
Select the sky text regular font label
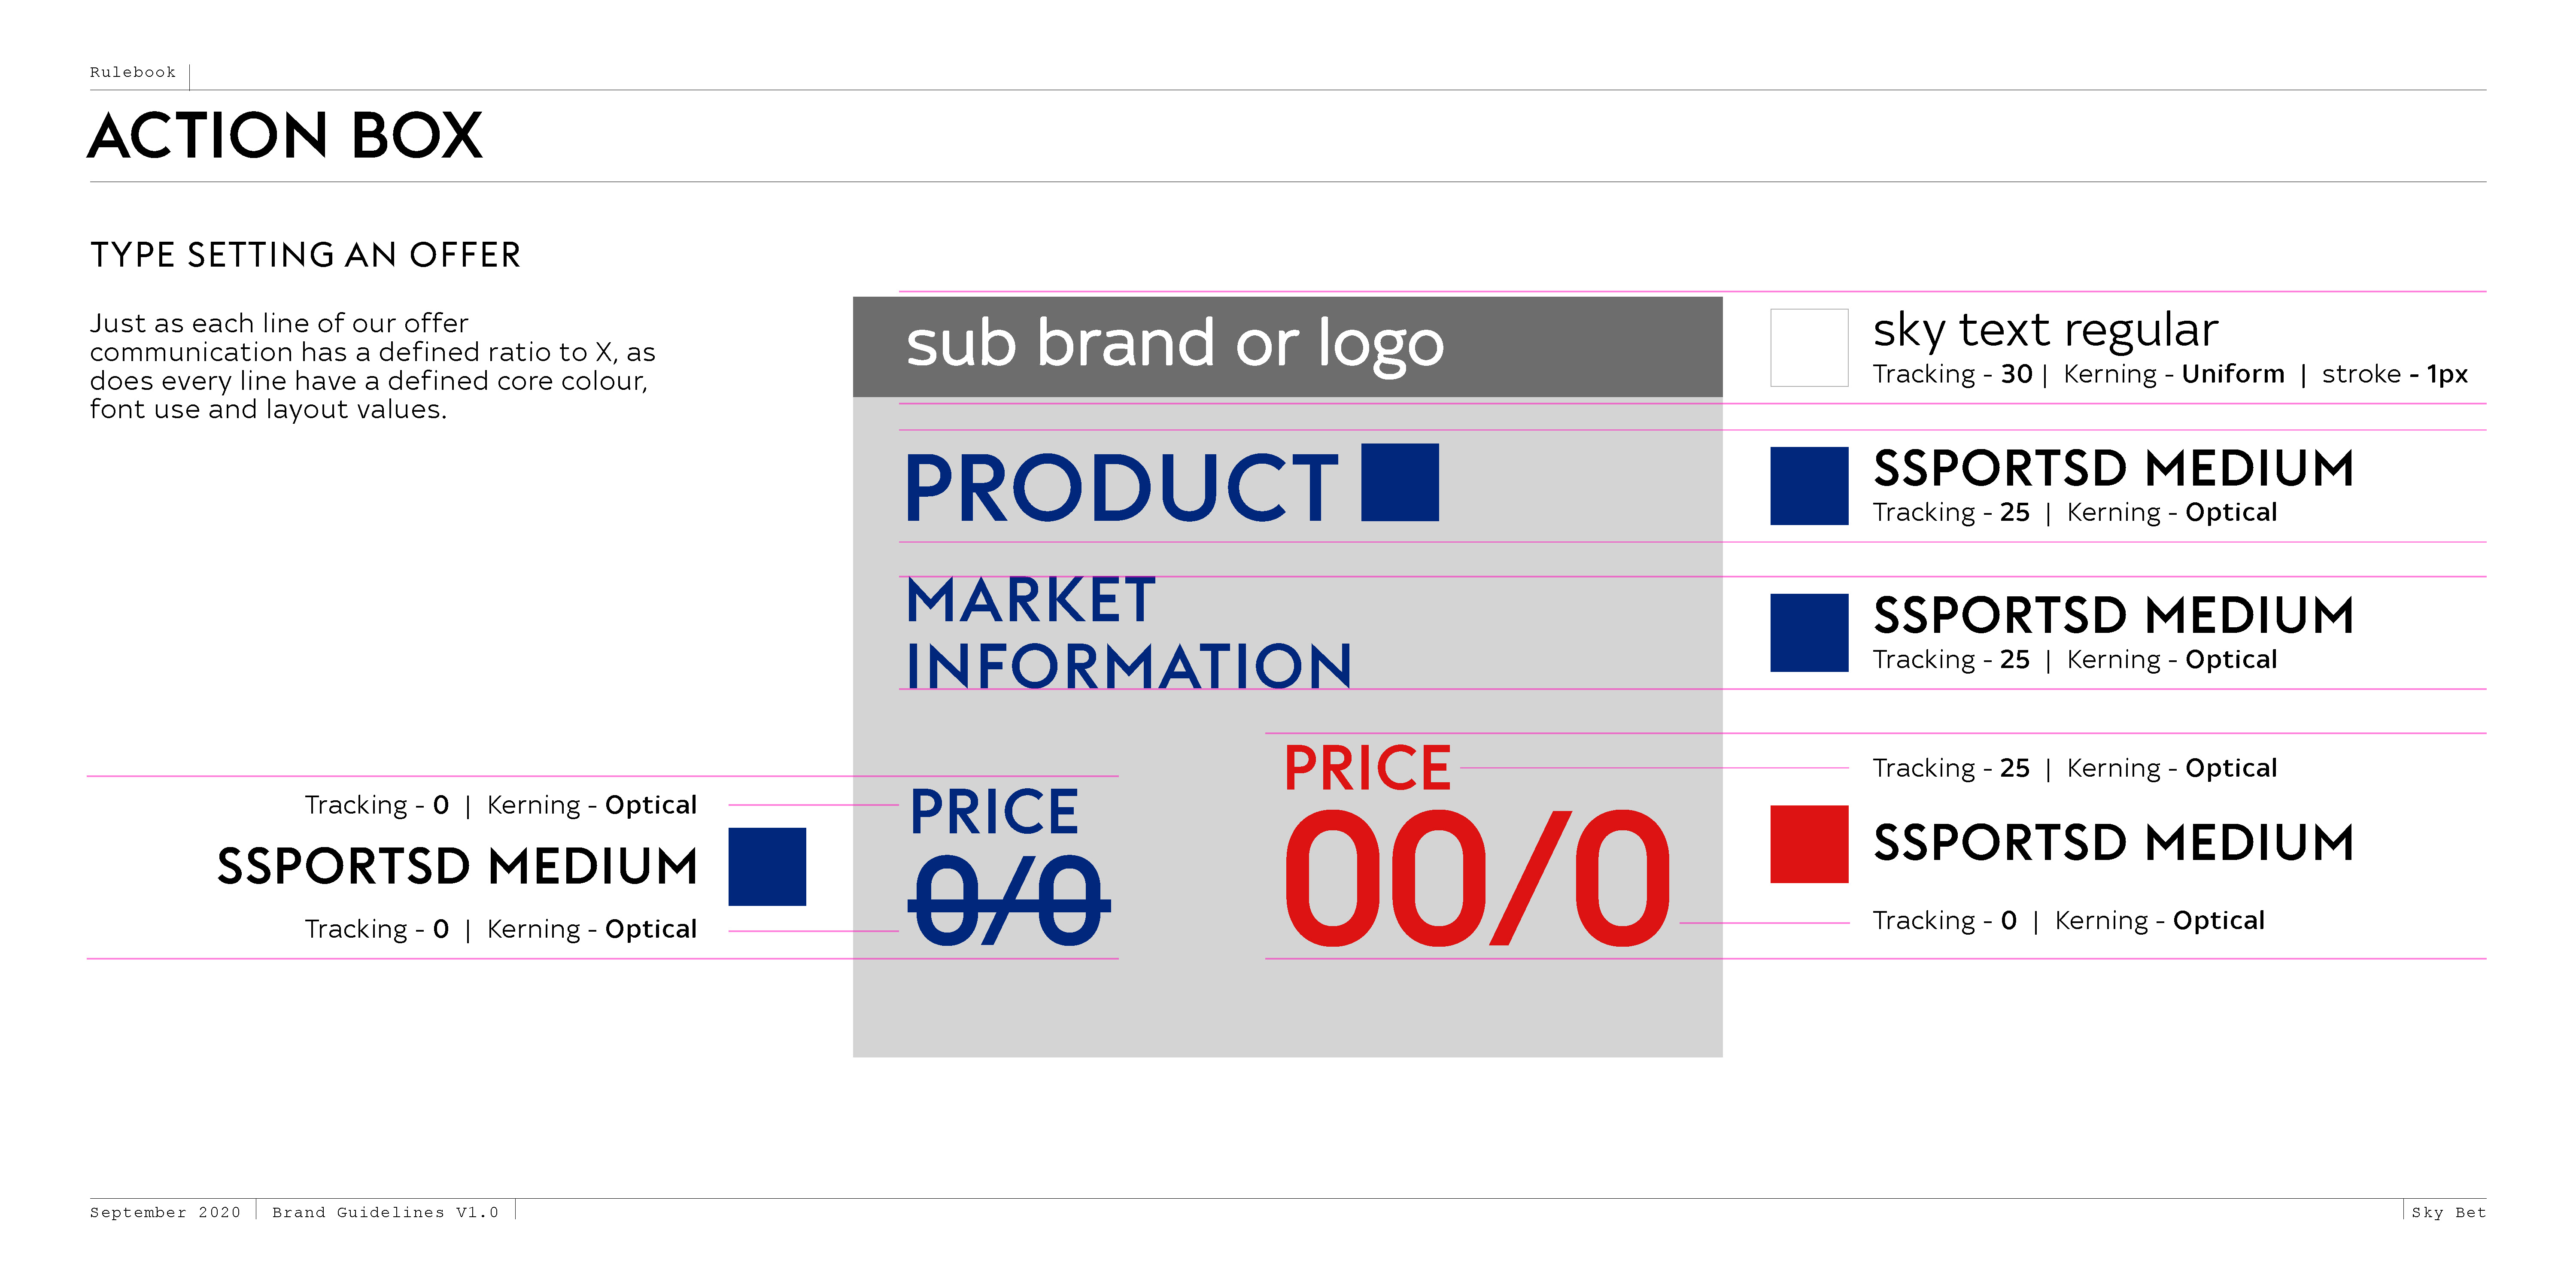click(x=2045, y=330)
